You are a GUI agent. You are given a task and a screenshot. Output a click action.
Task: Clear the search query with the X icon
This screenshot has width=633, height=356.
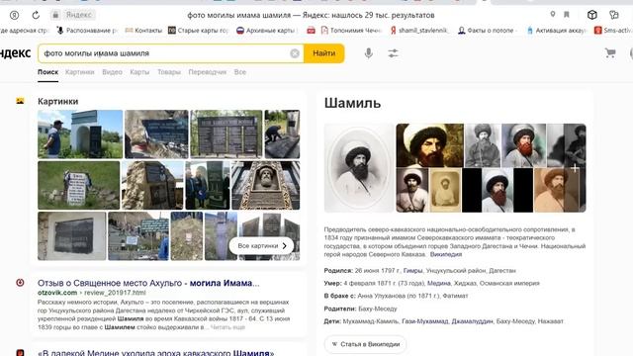(x=295, y=53)
